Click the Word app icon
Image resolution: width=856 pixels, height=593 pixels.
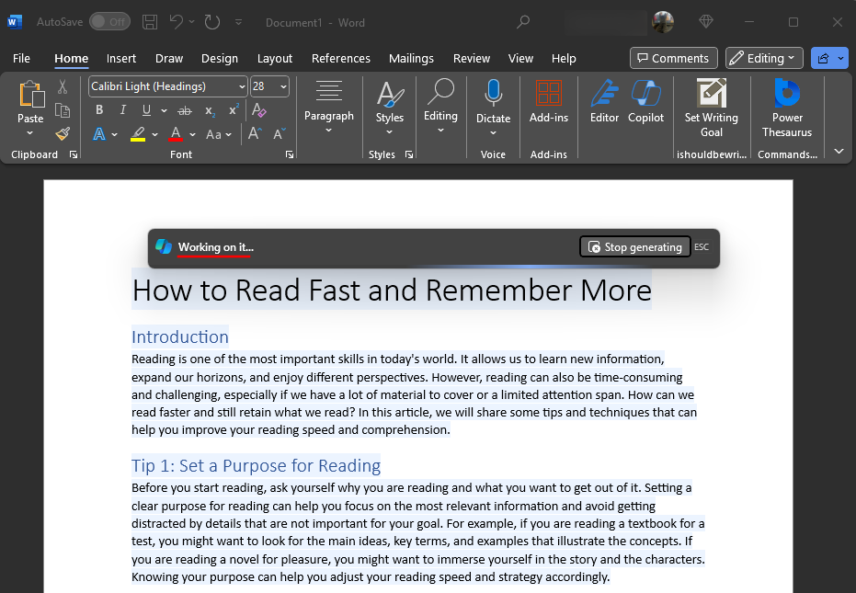[15, 22]
